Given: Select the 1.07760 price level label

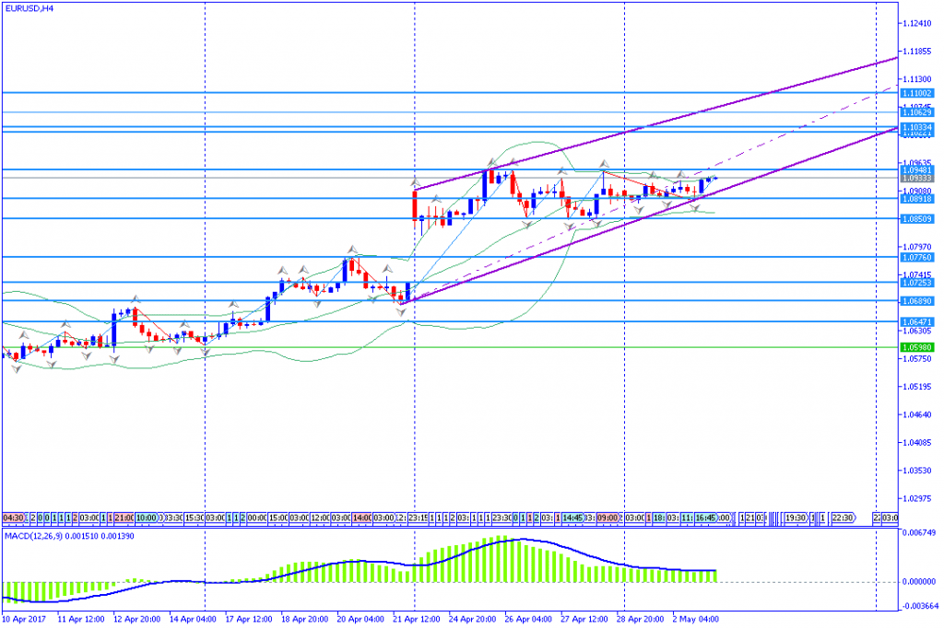Looking at the screenshot, I should tap(917, 257).
